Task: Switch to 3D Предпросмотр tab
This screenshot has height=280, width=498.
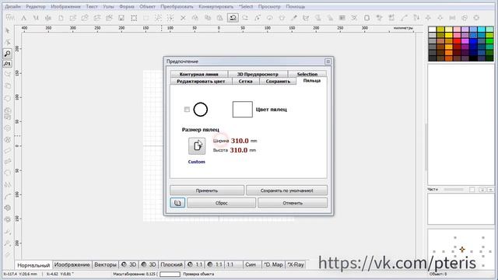Action: point(258,74)
